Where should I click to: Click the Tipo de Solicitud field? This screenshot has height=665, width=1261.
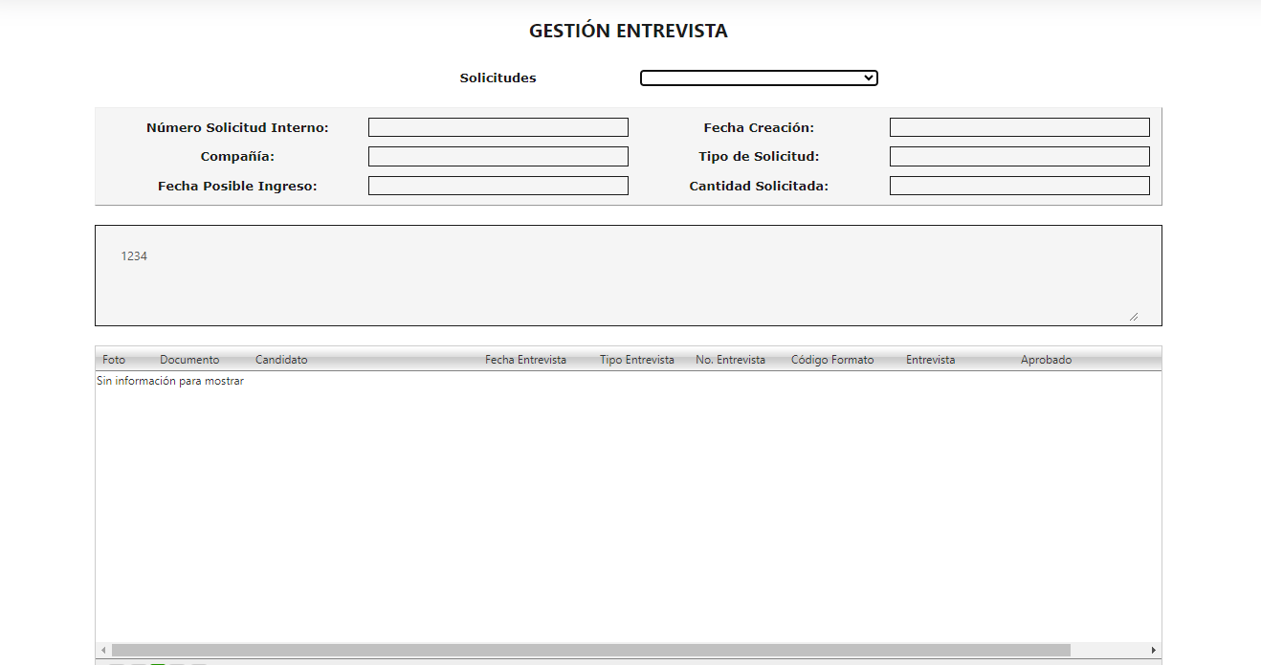tap(1019, 155)
